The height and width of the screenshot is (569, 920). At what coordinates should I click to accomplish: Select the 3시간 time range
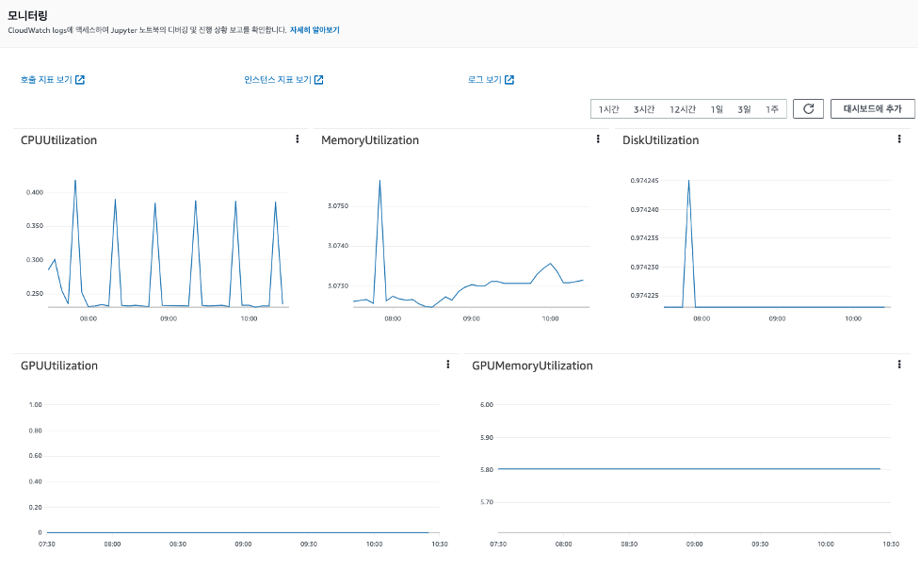point(644,109)
